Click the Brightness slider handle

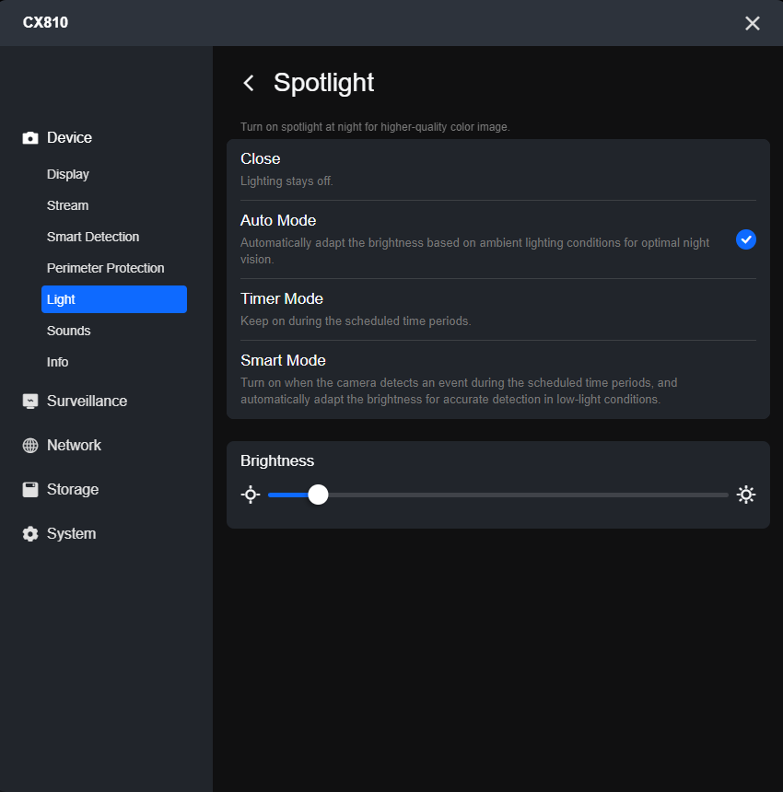[318, 495]
